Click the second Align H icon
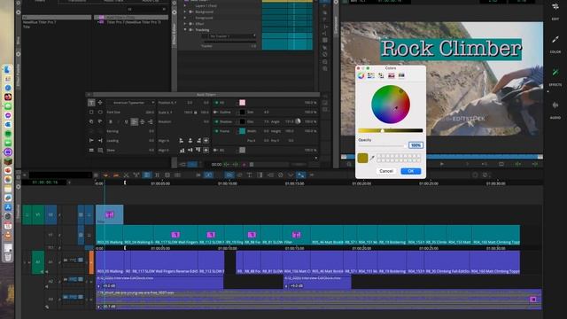Image resolution: width=567 pixels, height=319 pixels. pyautogui.click(x=190, y=140)
